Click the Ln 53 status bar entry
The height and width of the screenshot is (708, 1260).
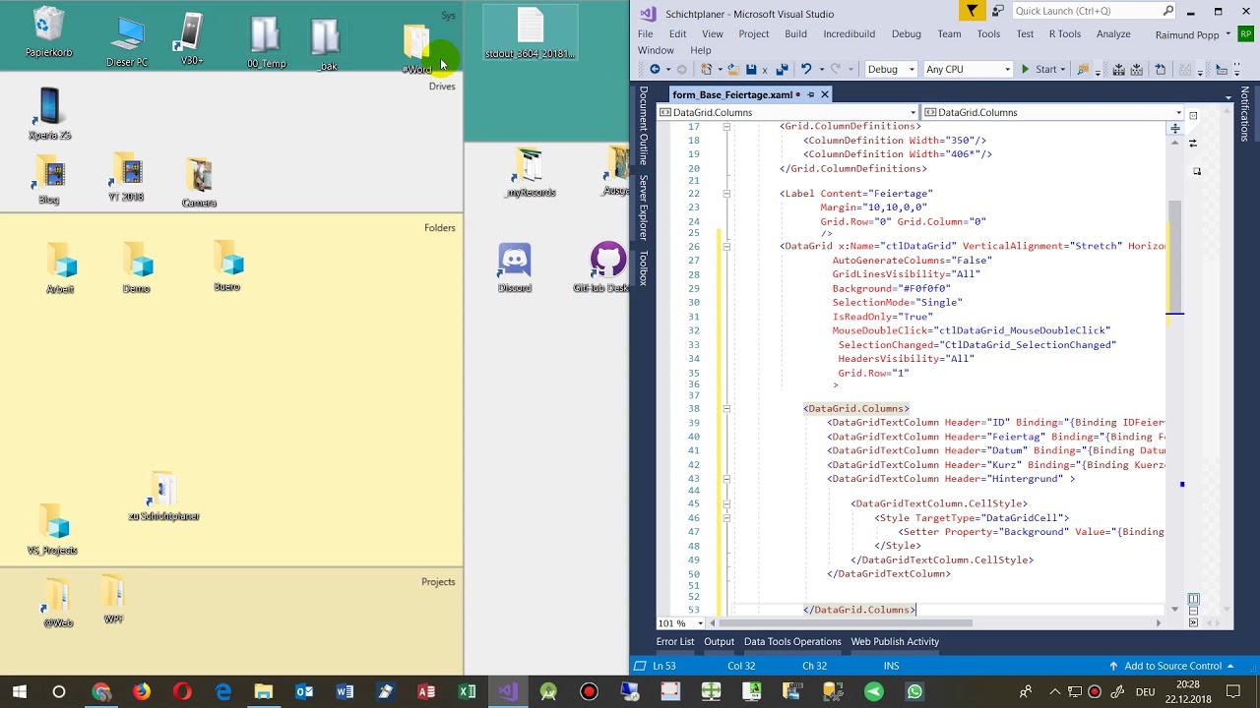[x=664, y=666]
